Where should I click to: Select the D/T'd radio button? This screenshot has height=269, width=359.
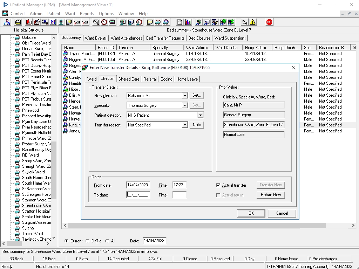coord(87,241)
